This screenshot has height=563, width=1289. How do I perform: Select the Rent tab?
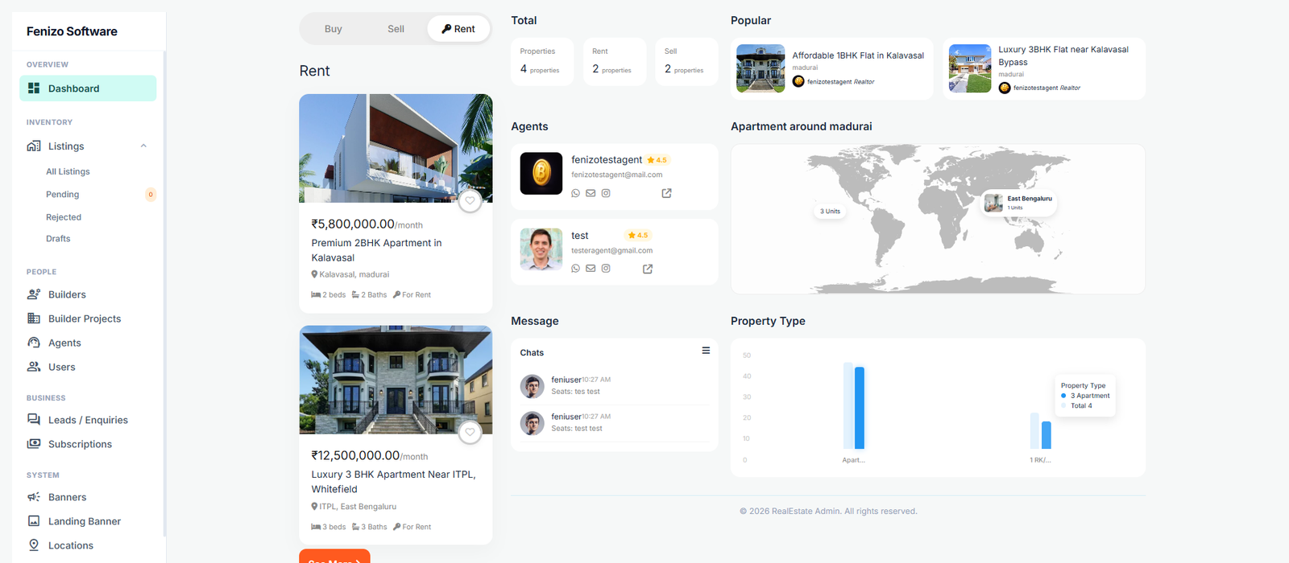point(458,29)
